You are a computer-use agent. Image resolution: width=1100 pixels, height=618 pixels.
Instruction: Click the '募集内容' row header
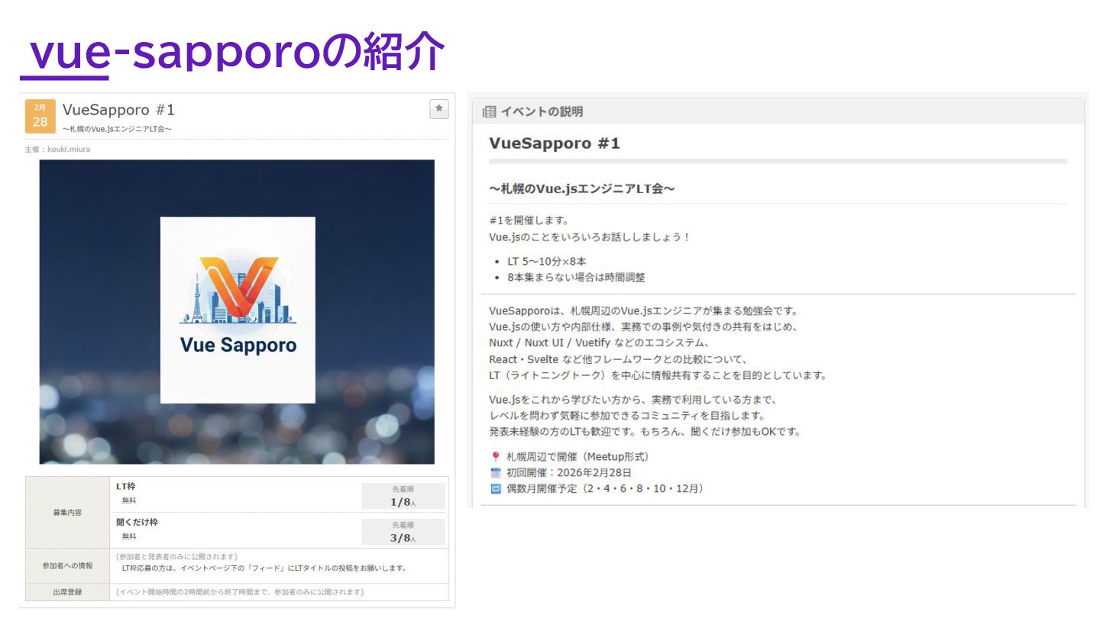[67, 512]
